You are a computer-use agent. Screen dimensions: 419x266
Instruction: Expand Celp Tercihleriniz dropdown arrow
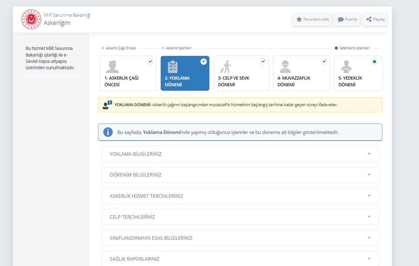pos(369,217)
